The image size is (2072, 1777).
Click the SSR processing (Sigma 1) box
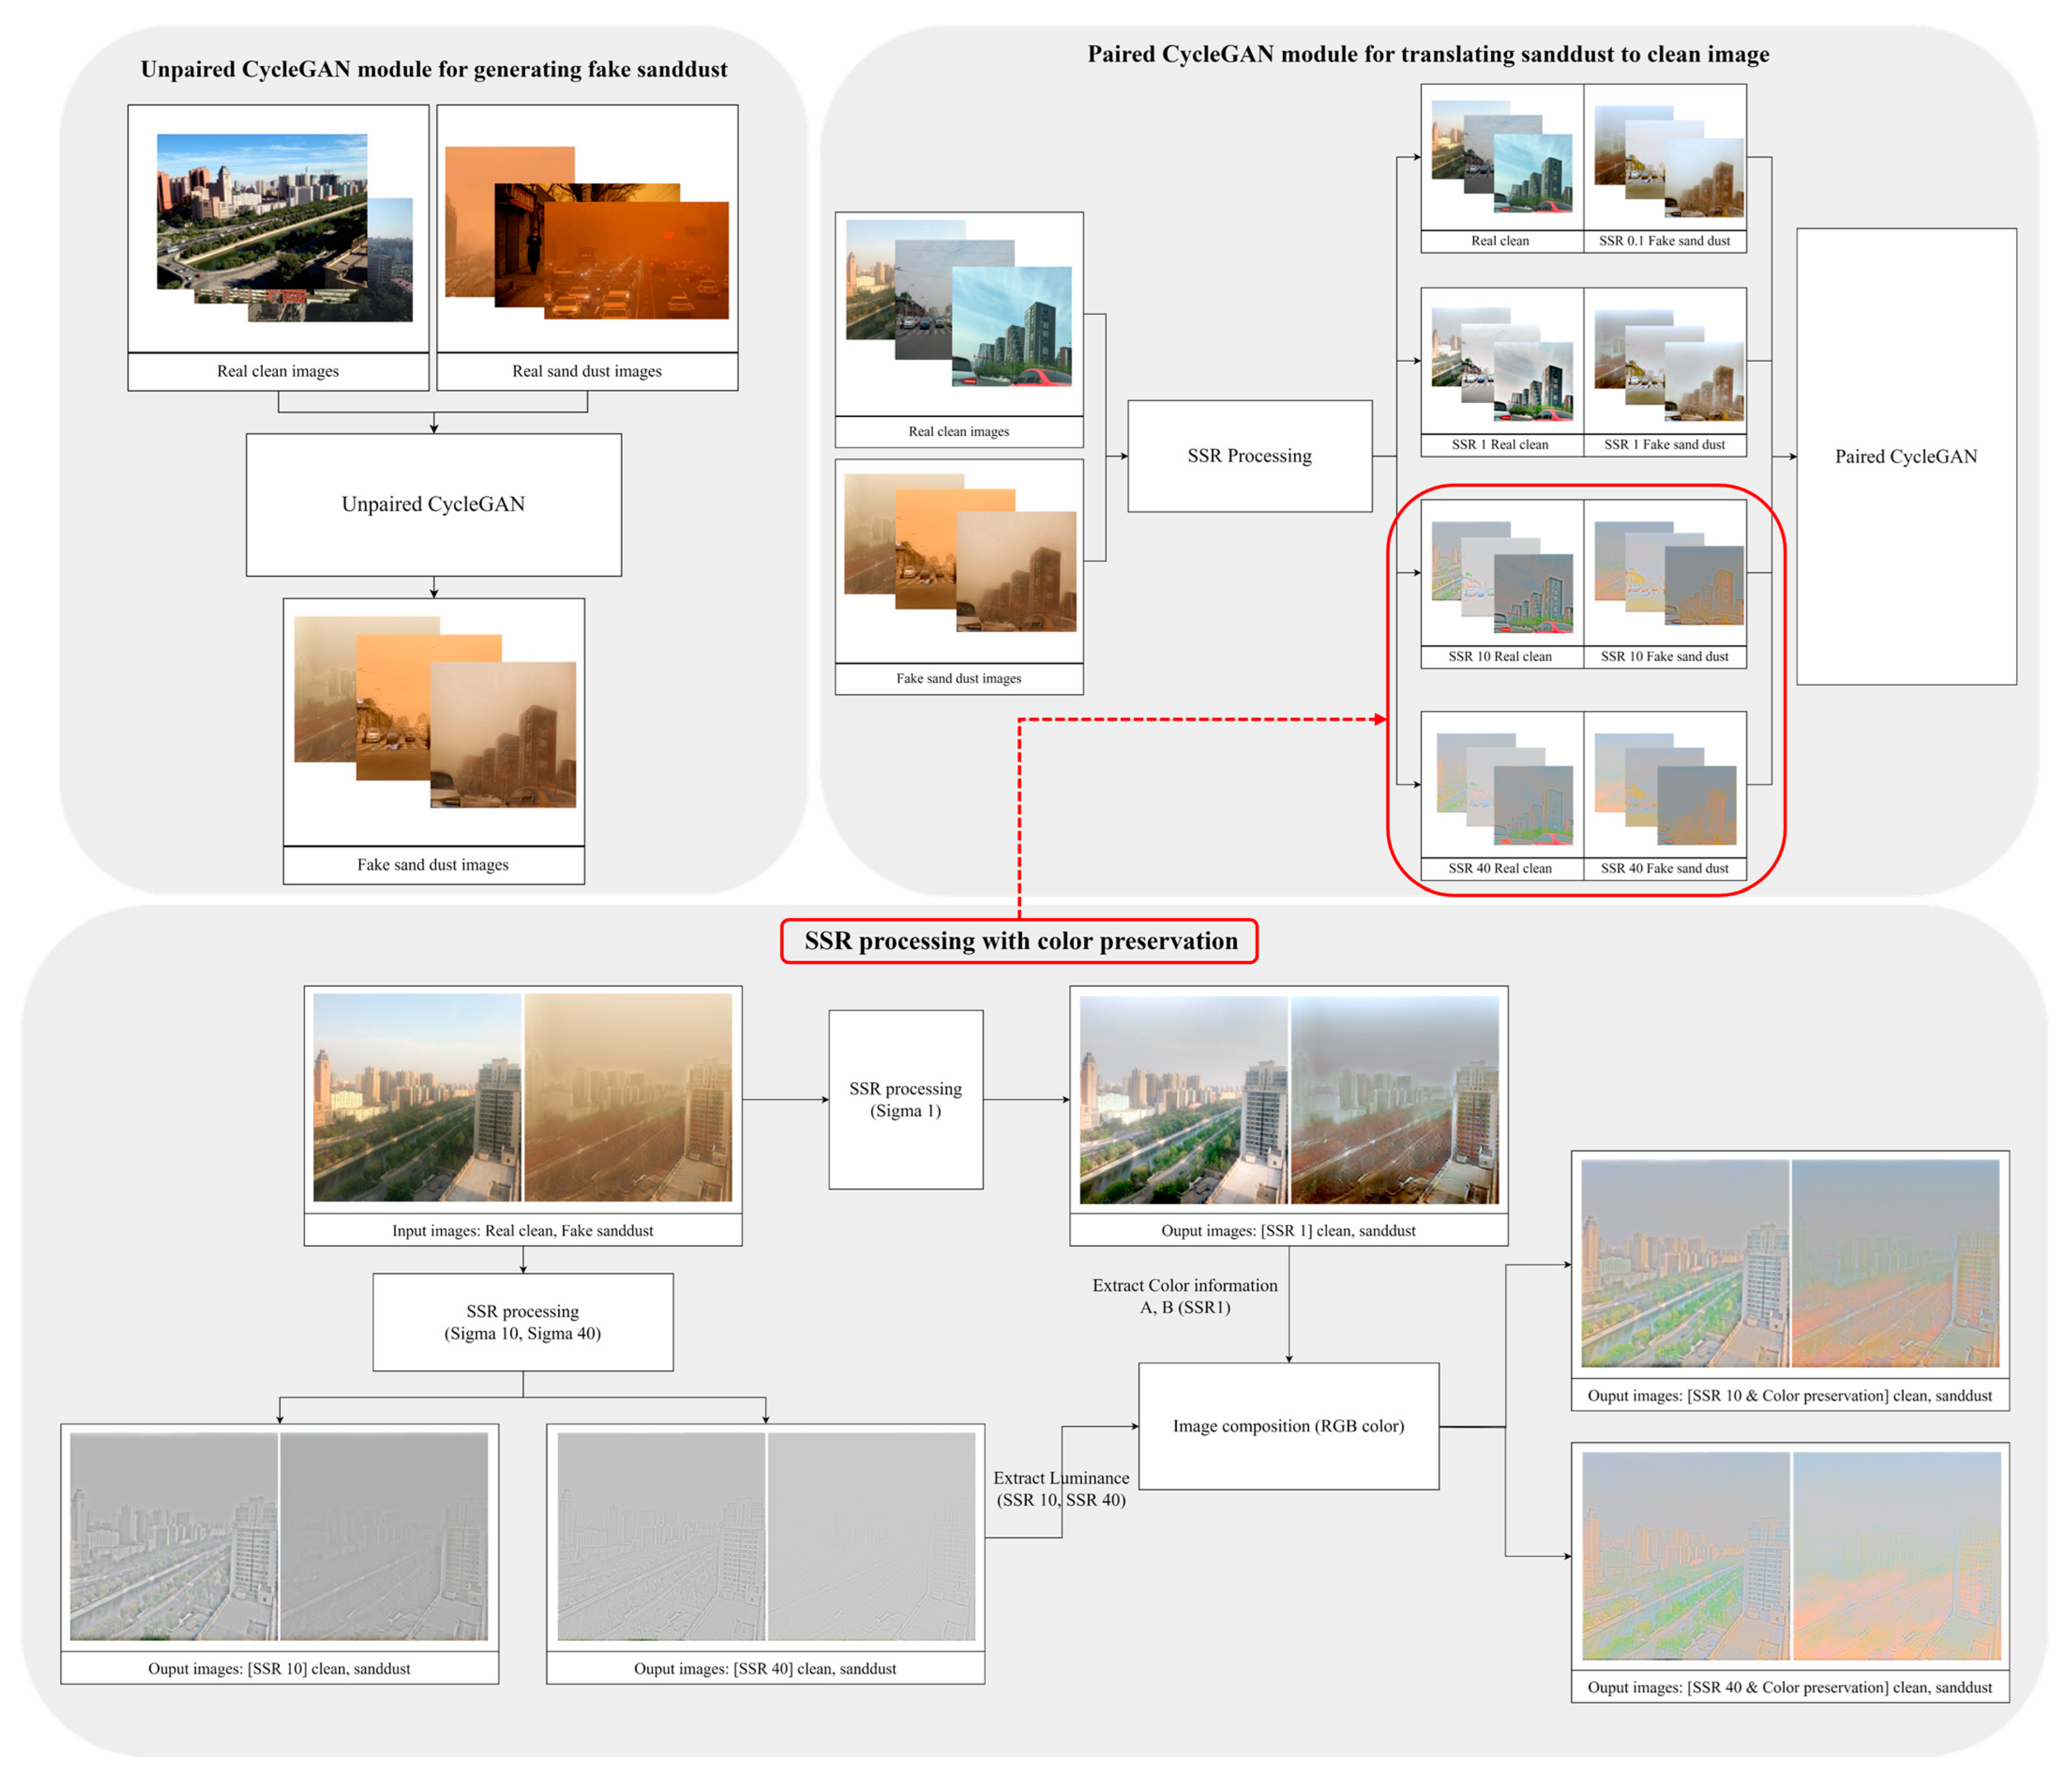tap(905, 1099)
